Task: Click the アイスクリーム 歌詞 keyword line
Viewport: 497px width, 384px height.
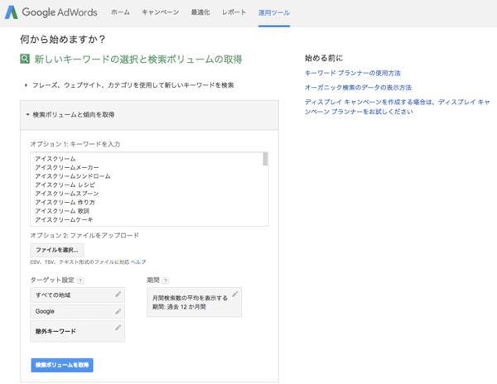Action: (x=62, y=211)
